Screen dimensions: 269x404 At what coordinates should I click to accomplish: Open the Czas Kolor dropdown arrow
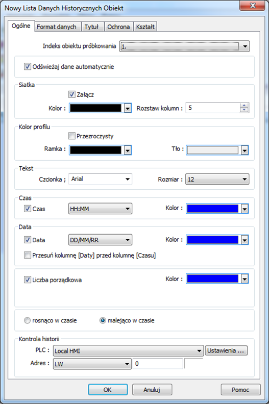245,209
